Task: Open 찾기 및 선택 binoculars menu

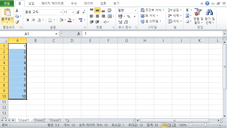Action: [x=210, y=16]
